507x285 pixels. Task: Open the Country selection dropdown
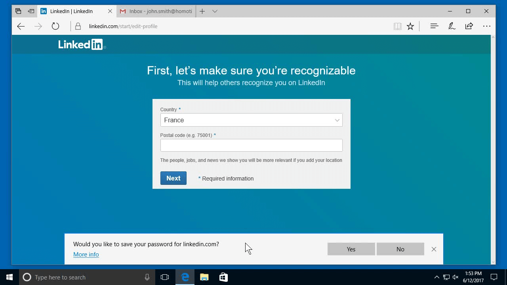point(251,120)
